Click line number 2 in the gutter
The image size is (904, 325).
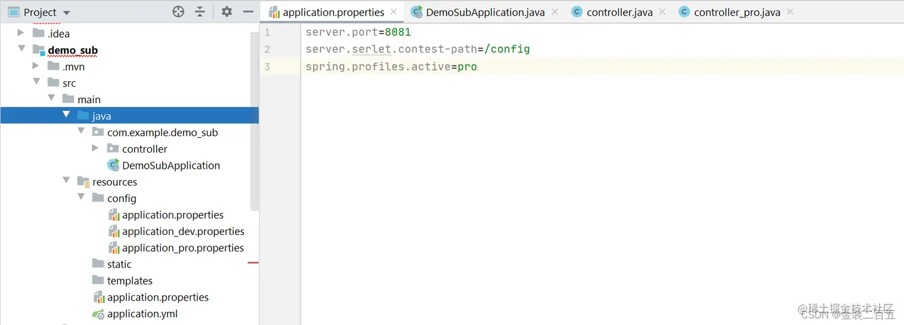click(267, 49)
